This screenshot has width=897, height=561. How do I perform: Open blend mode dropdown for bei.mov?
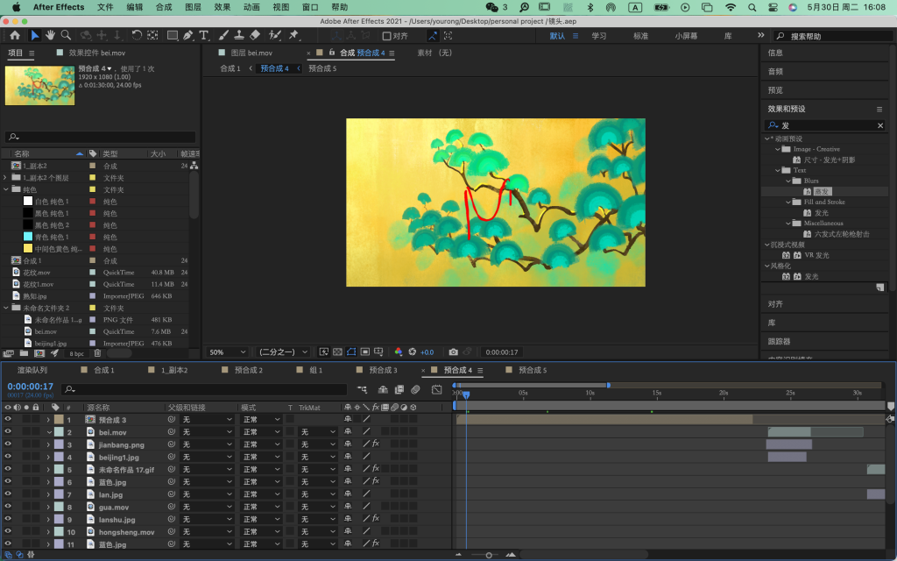[x=261, y=432]
